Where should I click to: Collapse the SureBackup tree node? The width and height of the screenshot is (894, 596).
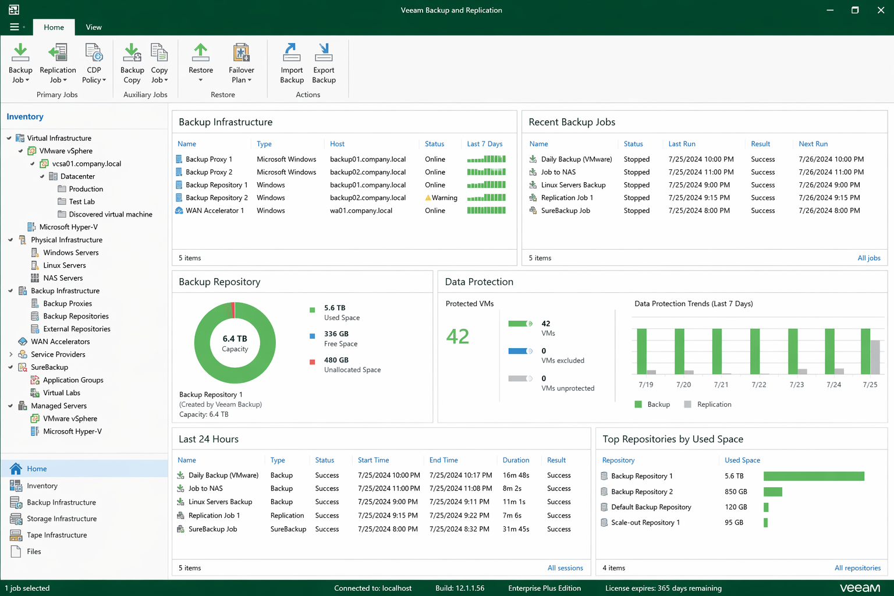point(10,367)
